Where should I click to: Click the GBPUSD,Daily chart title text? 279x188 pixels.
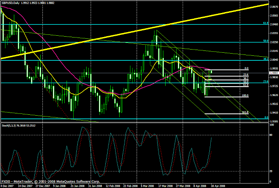pyautogui.click(x=10, y=3)
